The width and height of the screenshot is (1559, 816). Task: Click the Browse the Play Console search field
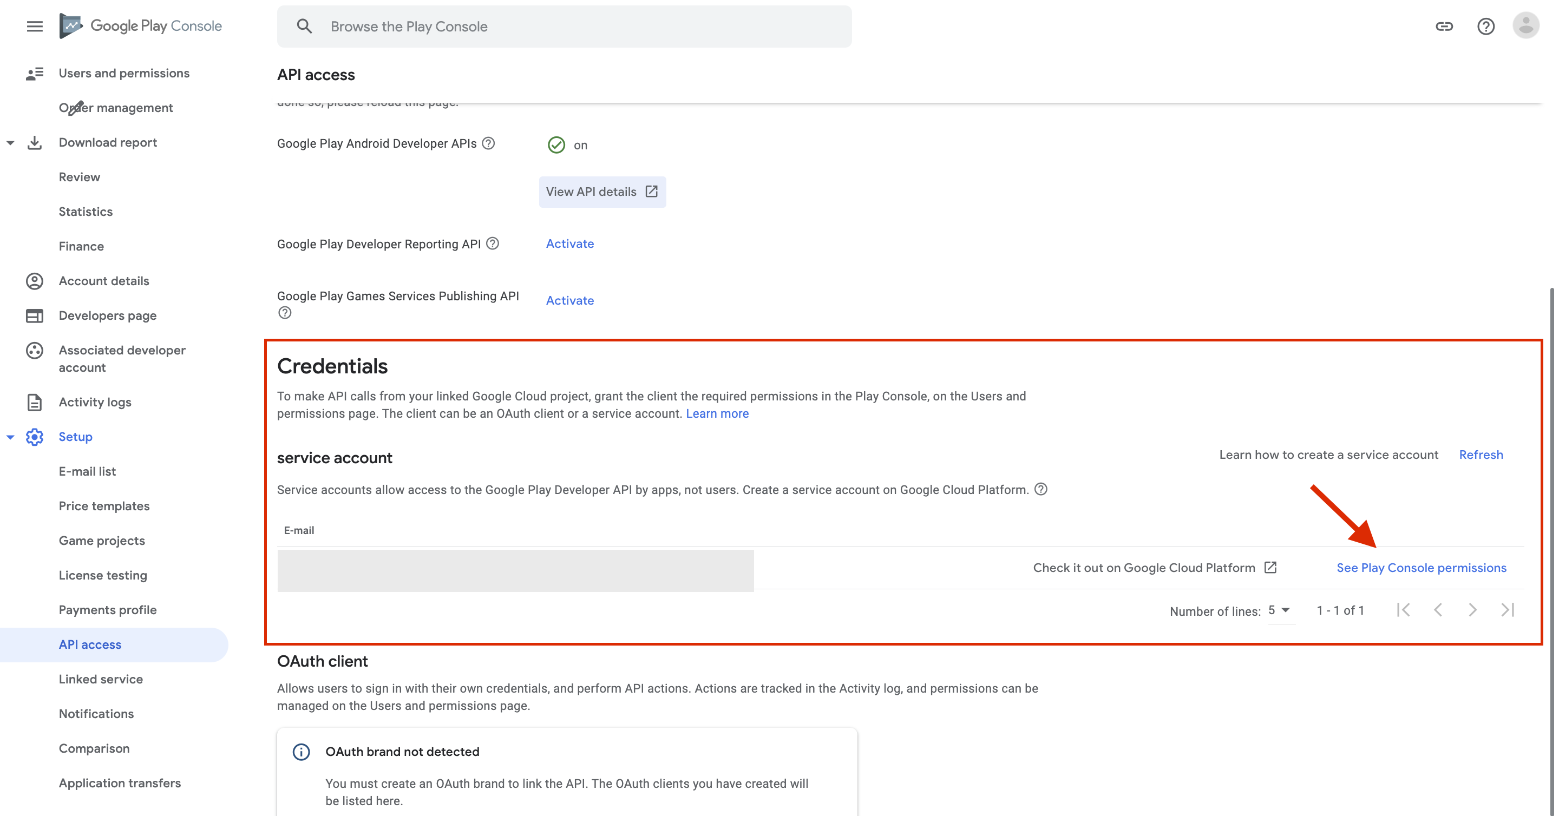[x=564, y=27]
